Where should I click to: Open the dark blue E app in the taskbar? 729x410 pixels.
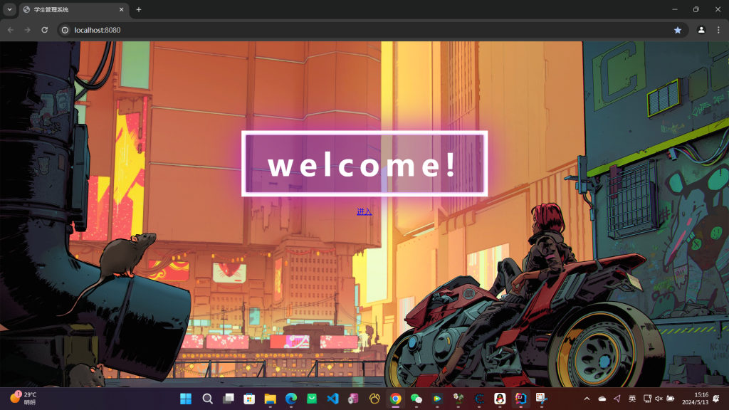point(479,399)
